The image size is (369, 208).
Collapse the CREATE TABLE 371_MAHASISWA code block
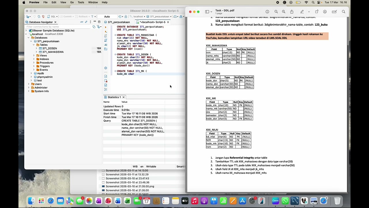click(x=115, y=35)
